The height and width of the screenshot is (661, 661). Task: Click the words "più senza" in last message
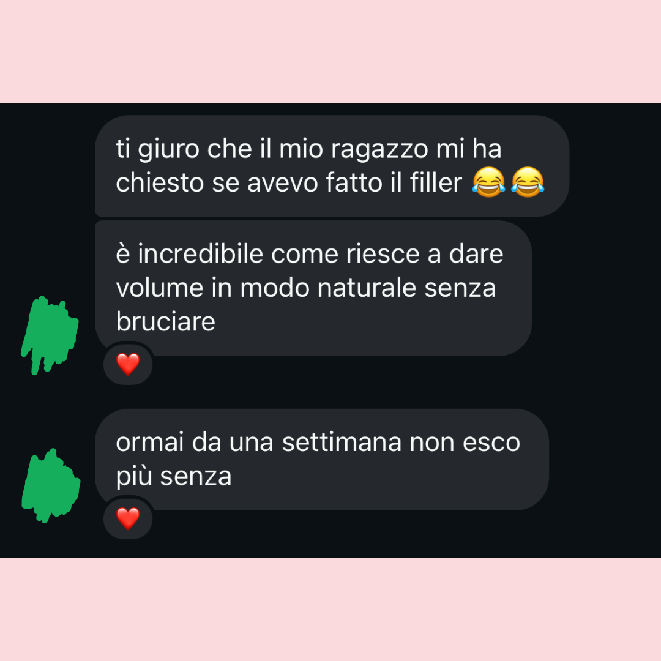coord(174,477)
